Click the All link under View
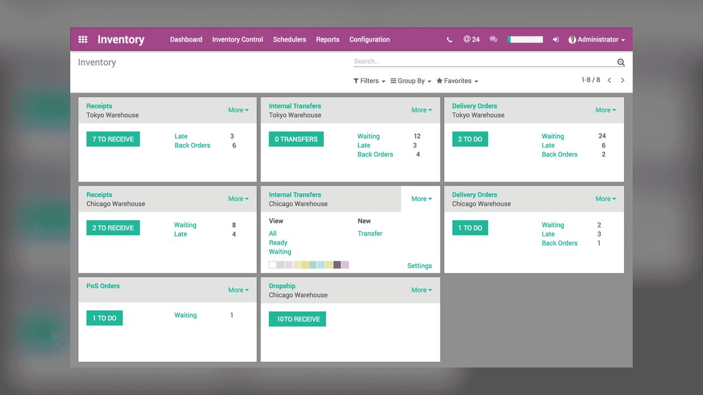Viewport: 703px width, 395px height. coord(272,233)
